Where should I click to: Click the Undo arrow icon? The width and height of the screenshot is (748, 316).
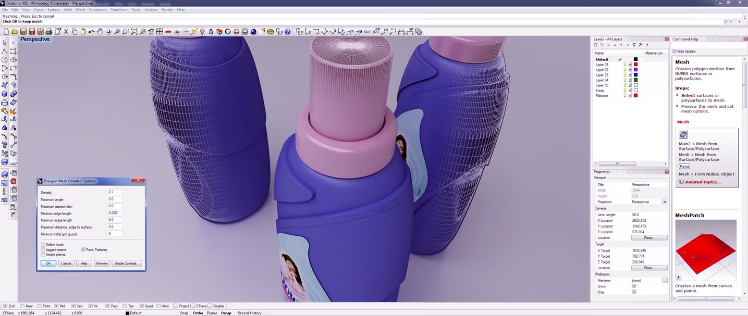click(92, 32)
